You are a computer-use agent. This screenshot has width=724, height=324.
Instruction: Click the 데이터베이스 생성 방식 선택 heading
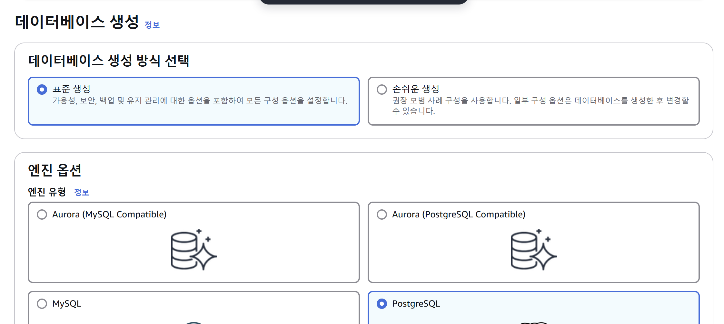coord(109,61)
